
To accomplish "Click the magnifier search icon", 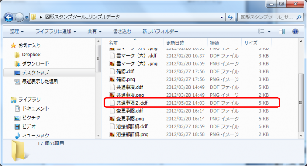I will [x=299, y=17].
